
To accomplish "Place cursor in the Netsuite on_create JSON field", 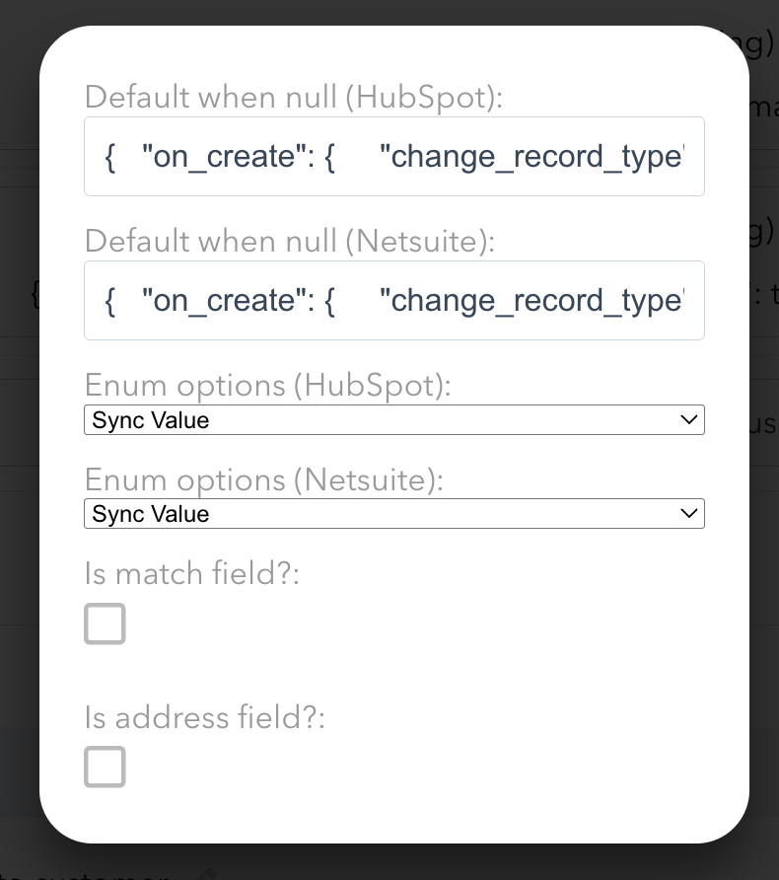I will tap(394, 300).
